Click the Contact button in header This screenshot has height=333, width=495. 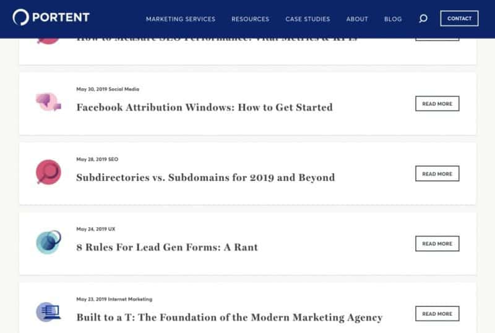pos(459,19)
